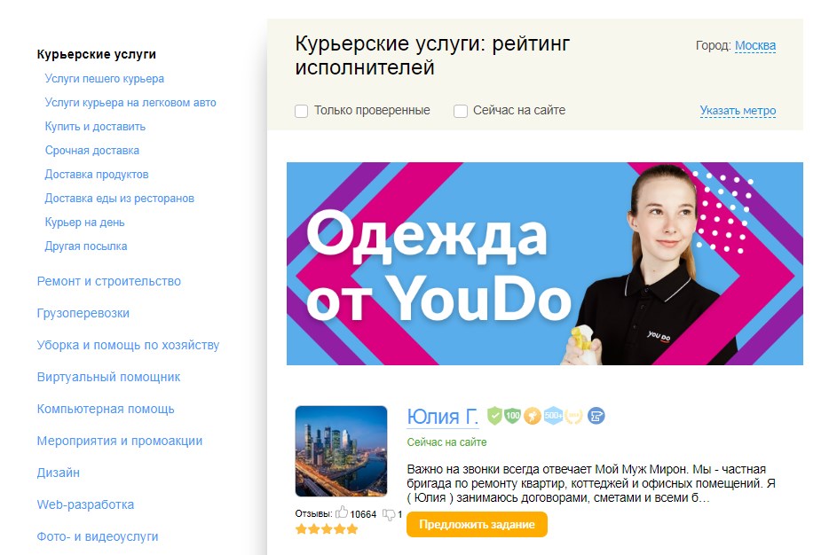
Task: Click the 'Предложить задание' button
Action: pos(477,525)
